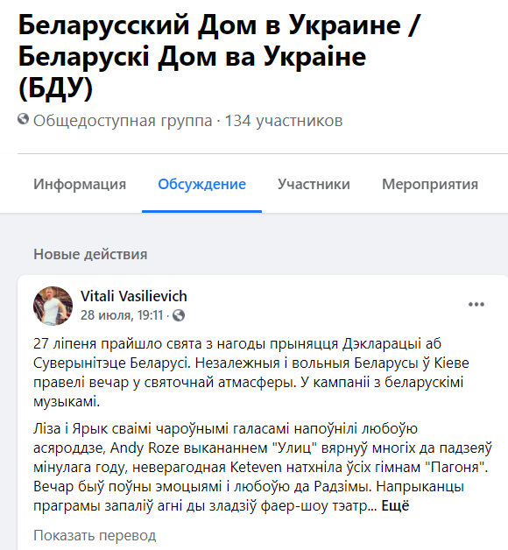Click the globe icon beside the post timestamp
The image size is (508, 550).
pos(179,315)
